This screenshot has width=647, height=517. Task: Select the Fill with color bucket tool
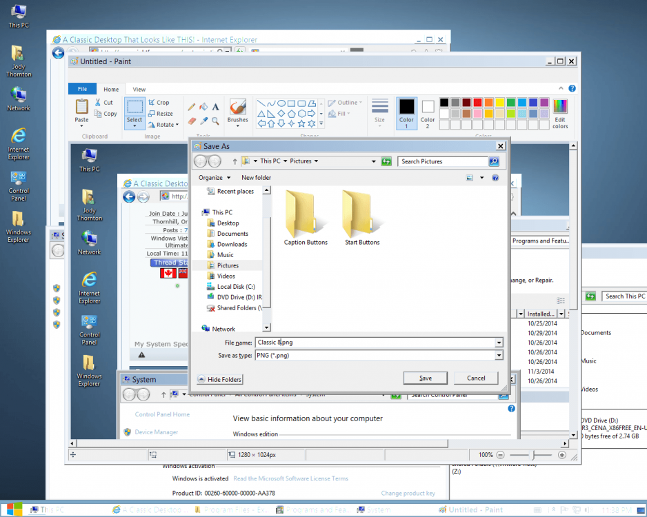(x=203, y=108)
